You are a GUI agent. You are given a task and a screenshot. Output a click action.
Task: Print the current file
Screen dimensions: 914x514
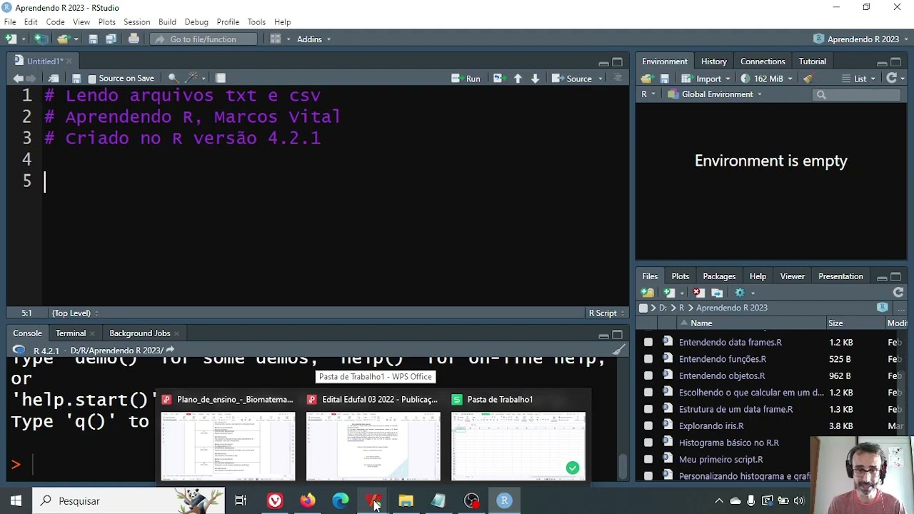coord(134,39)
